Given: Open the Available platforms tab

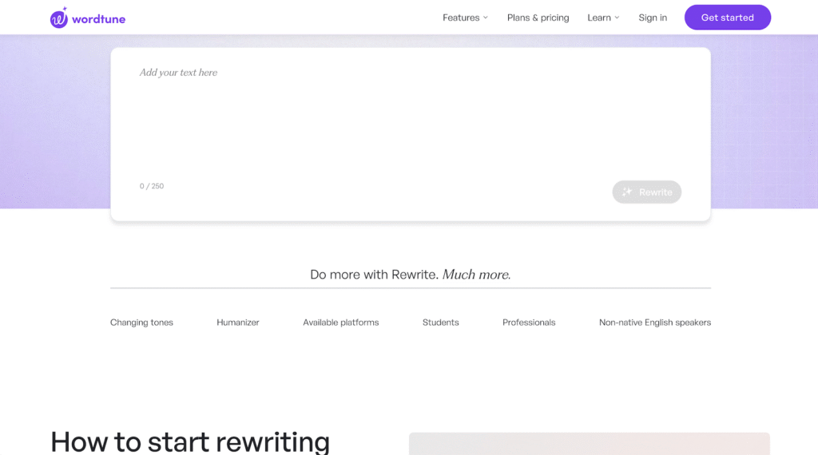Looking at the screenshot, I should pyautogui.click(x=341, y=322).
